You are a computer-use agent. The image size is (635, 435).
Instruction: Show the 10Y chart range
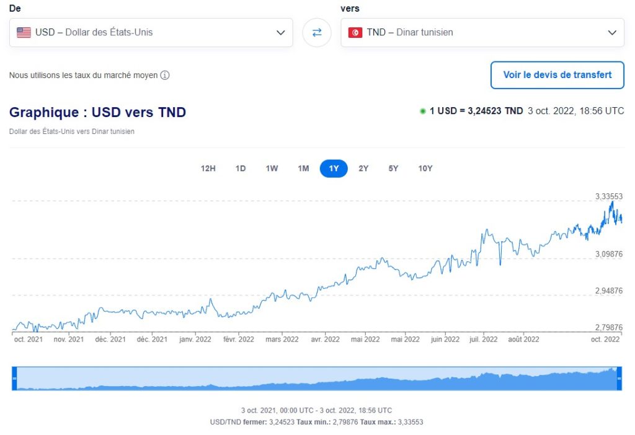pos(425,169)
